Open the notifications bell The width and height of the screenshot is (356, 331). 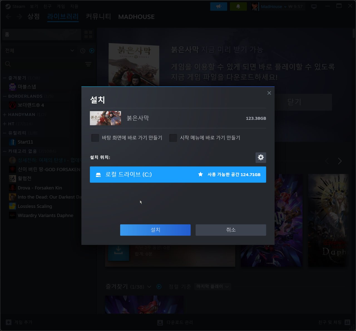tap(238, 6)
